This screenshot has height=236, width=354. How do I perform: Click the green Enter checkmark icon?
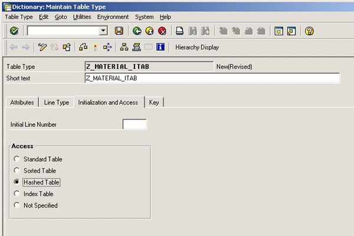14,31
